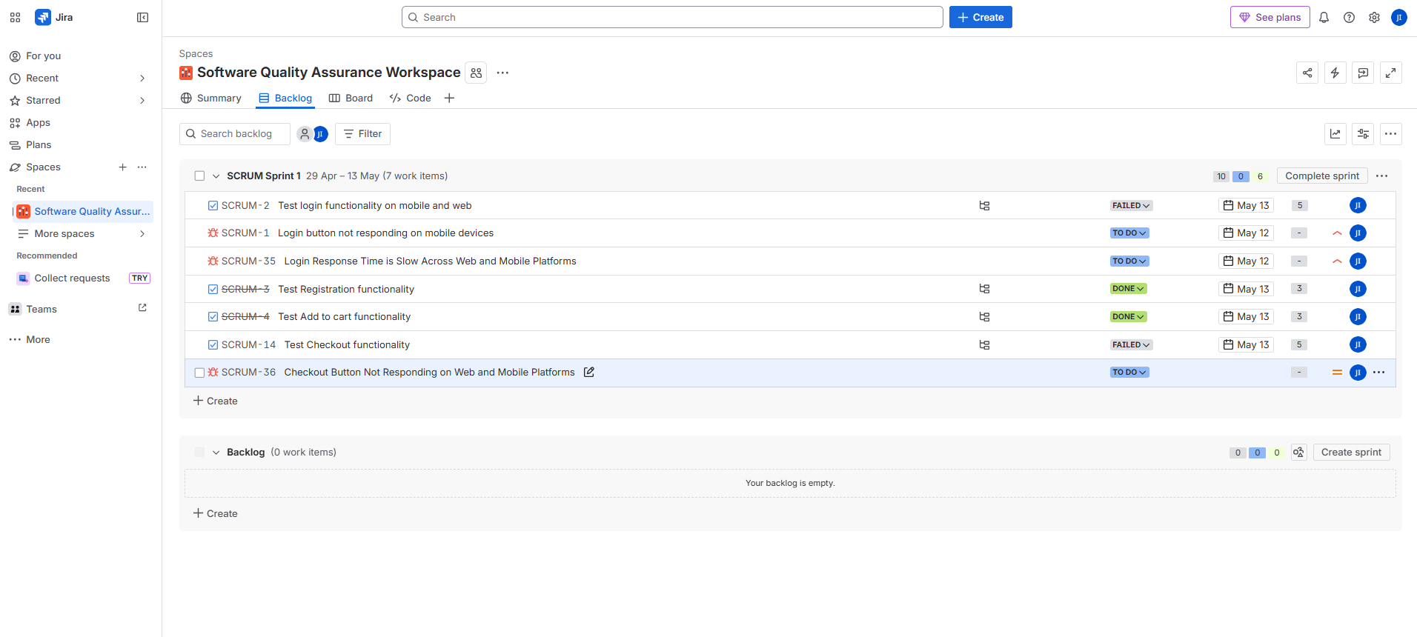Switch to the Code tab
The image size is (1417, 637).
tap(410, 98)
